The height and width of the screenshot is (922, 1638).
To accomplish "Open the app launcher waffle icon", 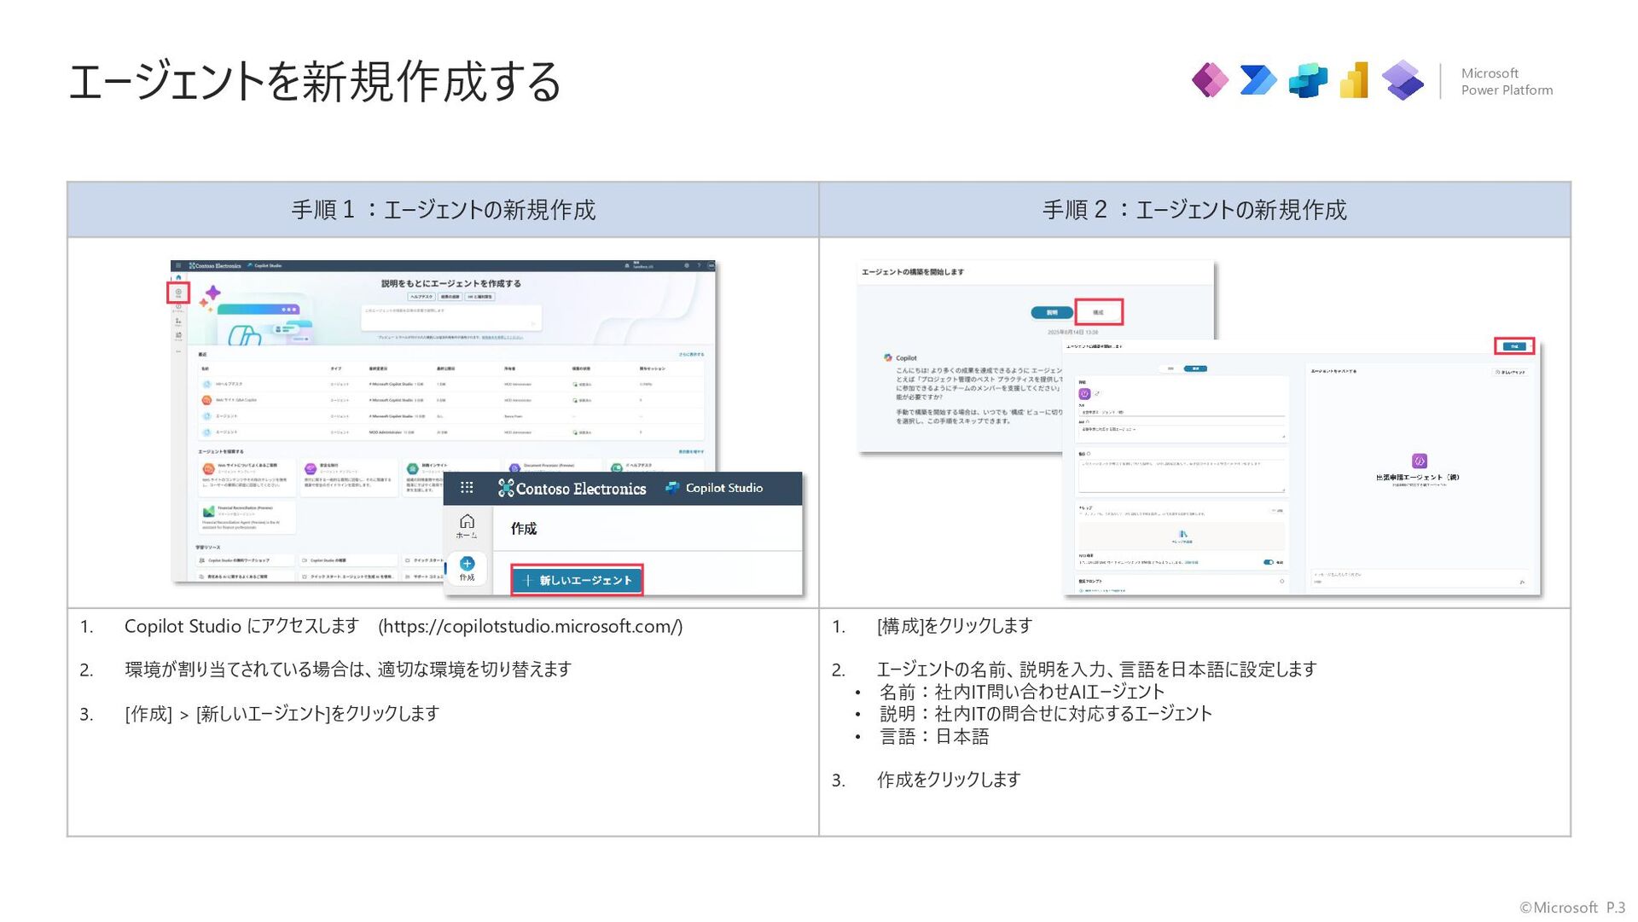I will tap(467, 488).
